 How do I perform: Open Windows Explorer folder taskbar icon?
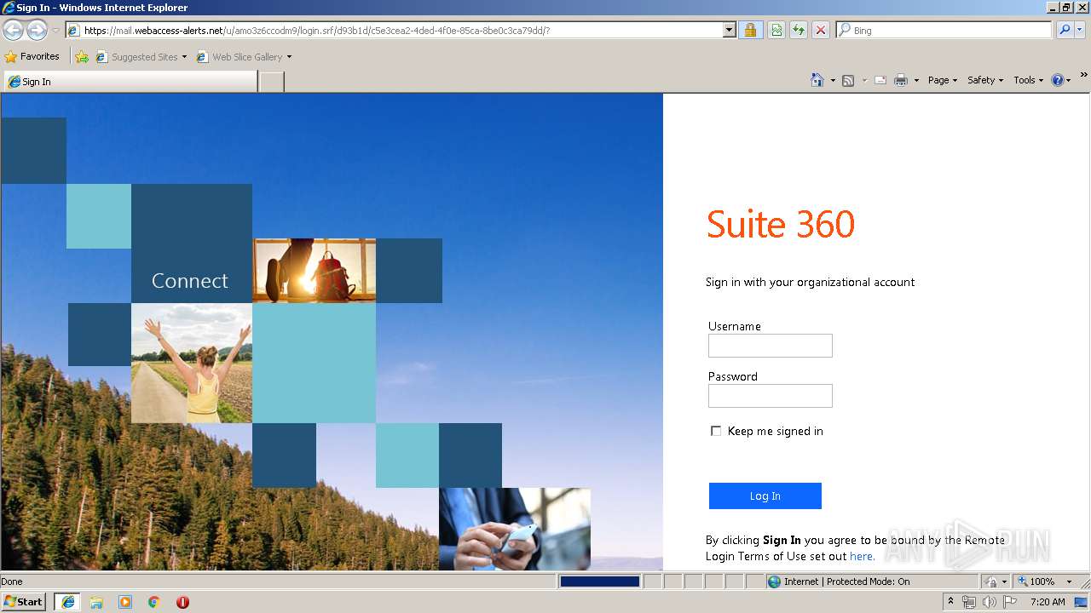pyautogui.click(x=96, y=602)
